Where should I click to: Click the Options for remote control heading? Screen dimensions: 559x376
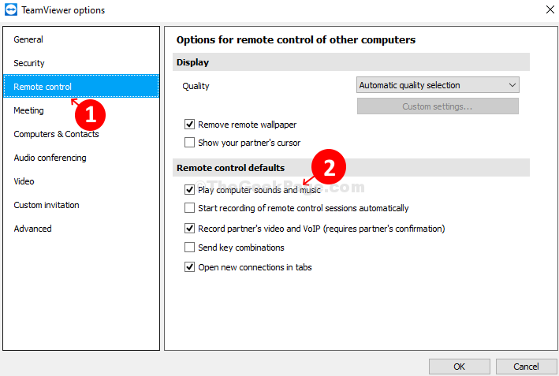click(x=296, y=39)
